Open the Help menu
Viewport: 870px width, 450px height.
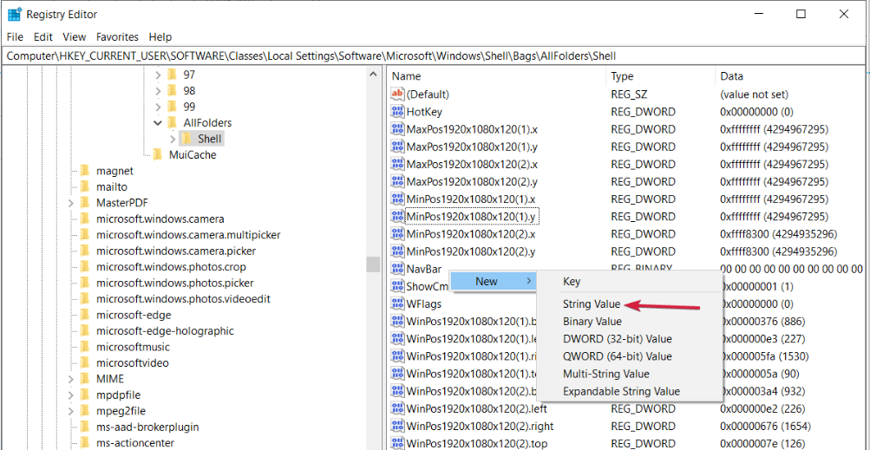tap(160, 37)
